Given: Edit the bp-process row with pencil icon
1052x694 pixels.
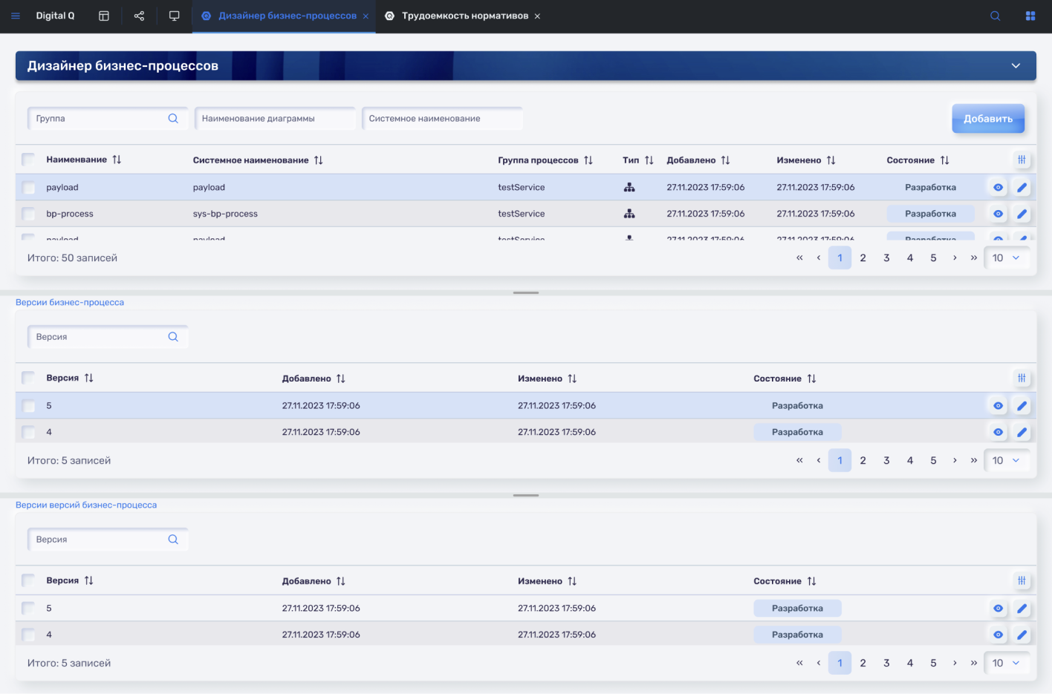Looking at the screenshot, I should point(1022,214).
